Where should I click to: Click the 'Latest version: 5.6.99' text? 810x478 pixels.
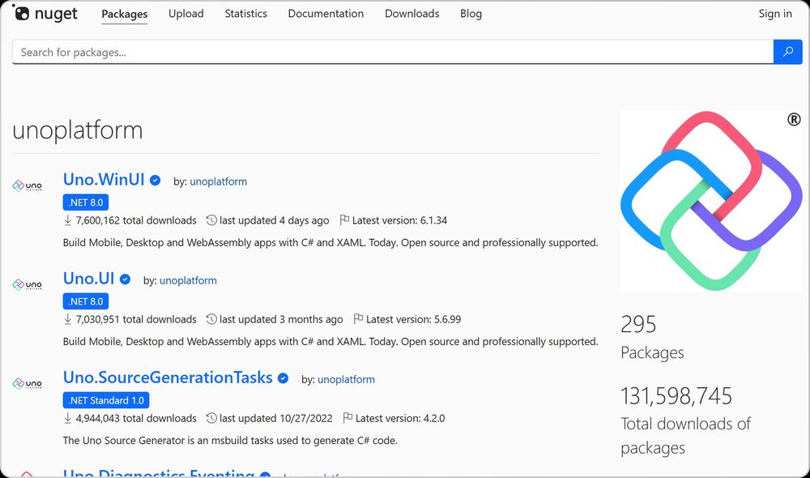click(413, 319)
